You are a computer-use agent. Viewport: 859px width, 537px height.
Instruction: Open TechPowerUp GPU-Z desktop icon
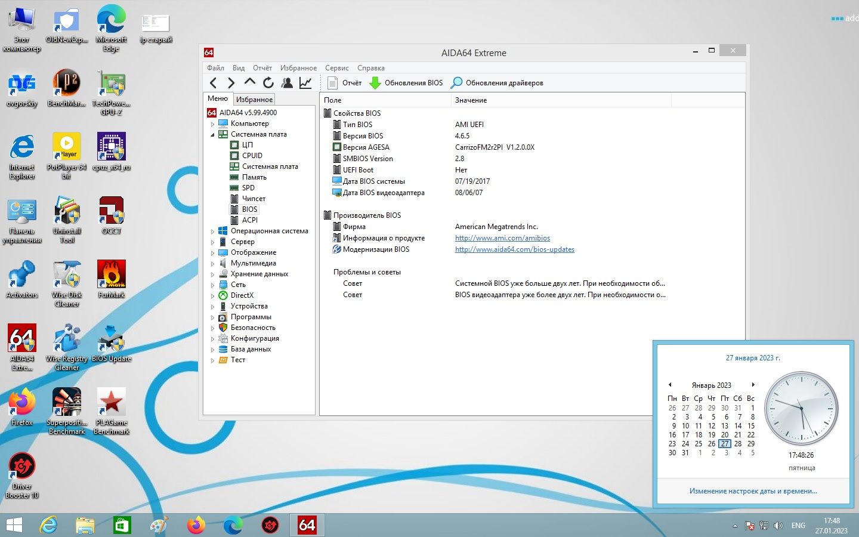[112, 92]
